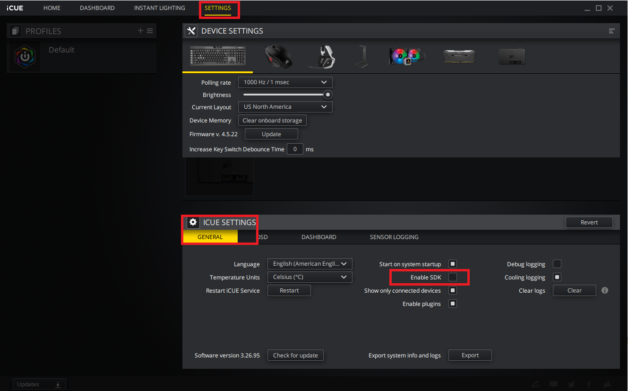Click the Debounce Time ms input field
The height and width of the screenshot is (391, 628).
point(295,149)
